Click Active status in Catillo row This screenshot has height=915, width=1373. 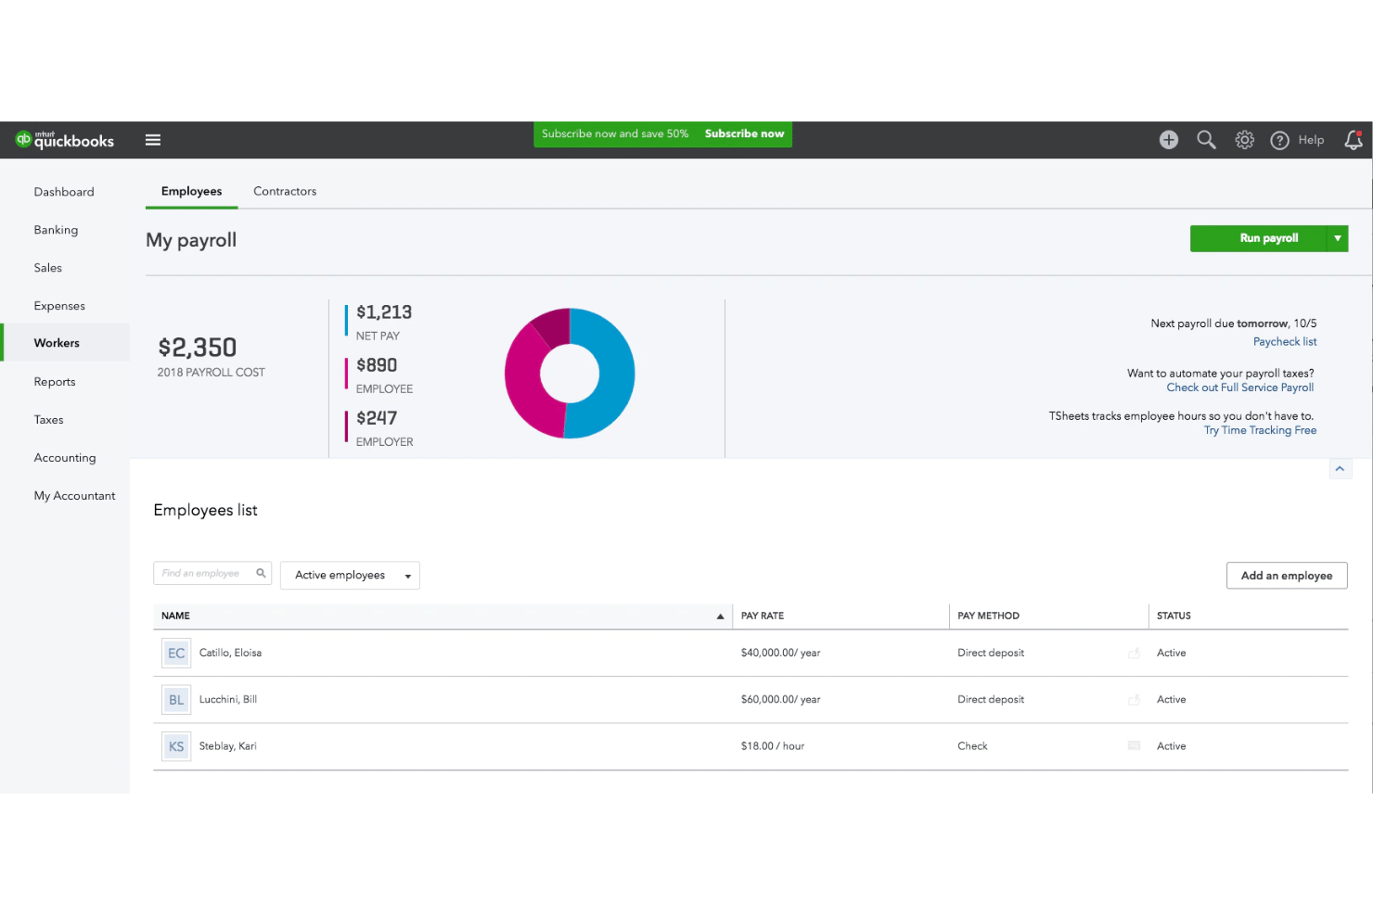(x=1172, y=654)
